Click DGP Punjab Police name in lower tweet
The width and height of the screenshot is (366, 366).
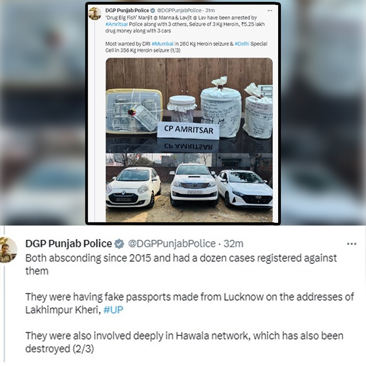tap(69, 244)
